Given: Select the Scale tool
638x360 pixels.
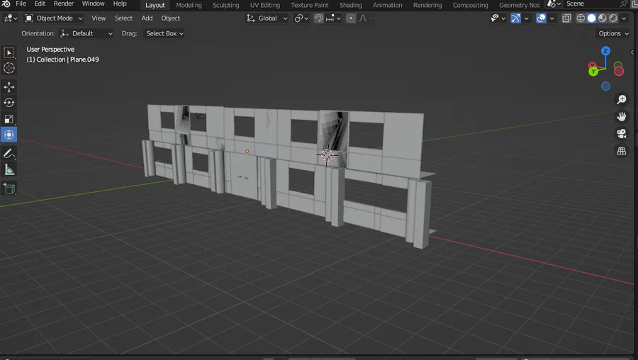Looking at the screenshot, I should 9,119.
